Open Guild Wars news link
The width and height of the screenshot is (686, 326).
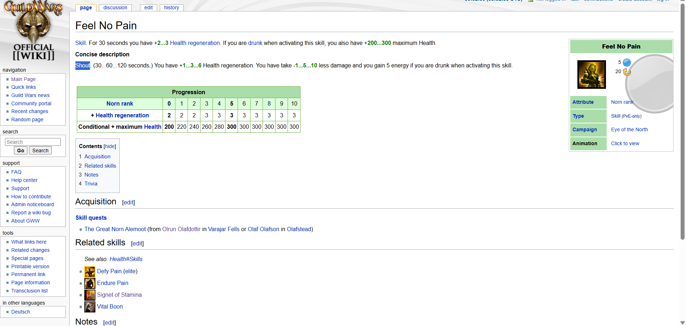pos(30,95)
